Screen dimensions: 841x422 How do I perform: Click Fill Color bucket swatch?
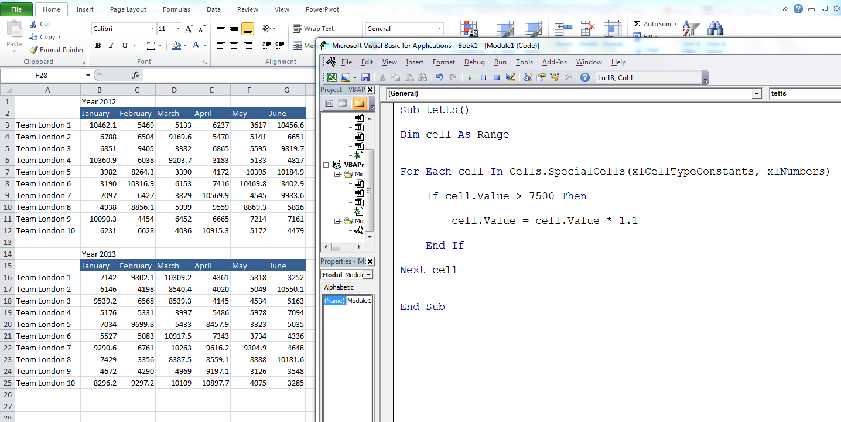tap(176, 46)
